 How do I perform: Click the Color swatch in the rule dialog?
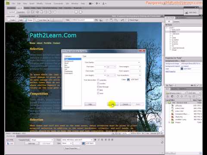coord(129,80)
